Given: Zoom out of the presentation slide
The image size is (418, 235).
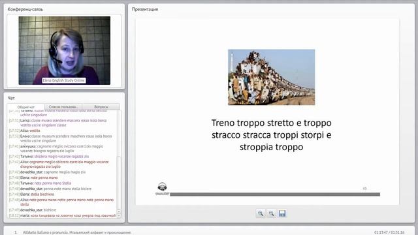Looking at the screenshot, I should [x=271, y=213].
